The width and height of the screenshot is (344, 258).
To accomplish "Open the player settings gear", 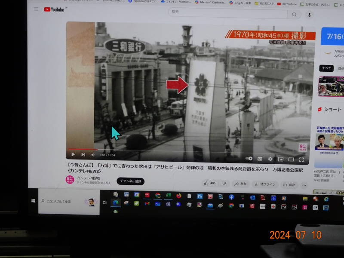I will coord(270,159).
